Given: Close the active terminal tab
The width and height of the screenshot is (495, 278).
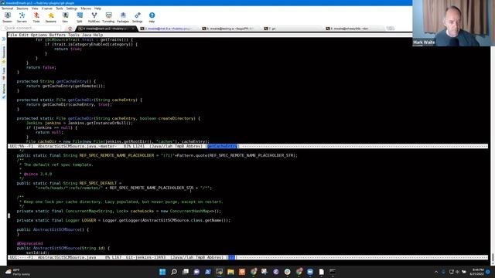Looking at the screenshot, I should [x=133, y=29].
